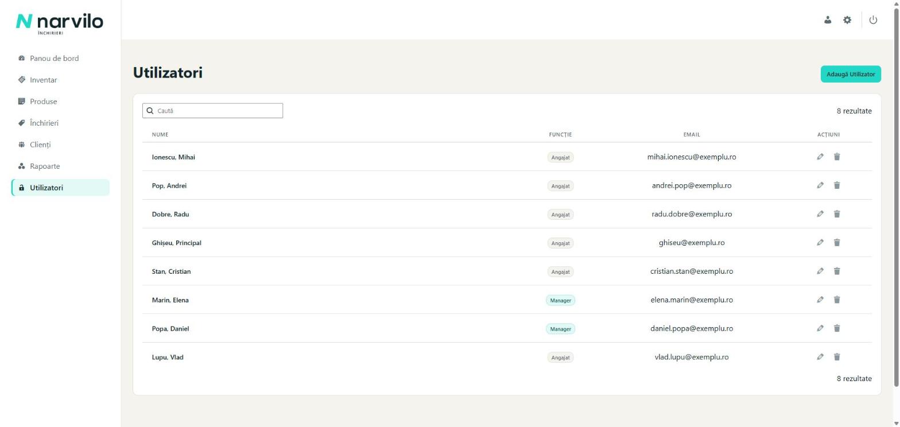This screenshot has width=900, height=427.
Task: Go to Panou de bord
Action: click(x=60, y=59)
